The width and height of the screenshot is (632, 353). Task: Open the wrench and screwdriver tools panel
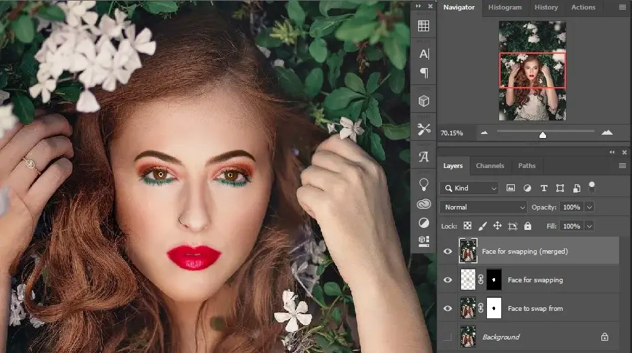tap(424, 129)
